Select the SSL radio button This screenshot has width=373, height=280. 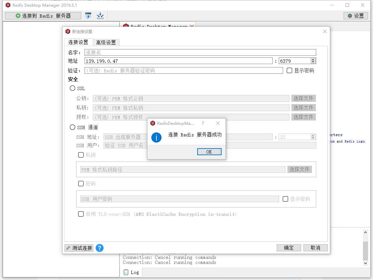tap(72, 88)
